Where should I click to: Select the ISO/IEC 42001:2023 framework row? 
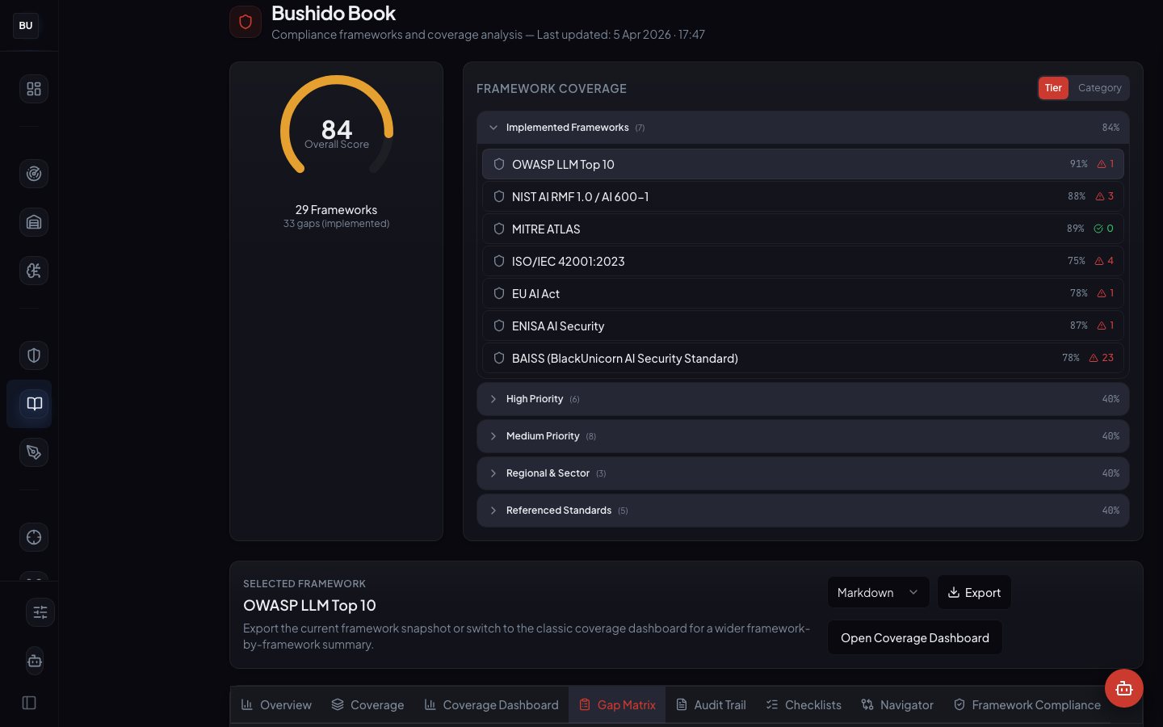click(x=803, y=261)
